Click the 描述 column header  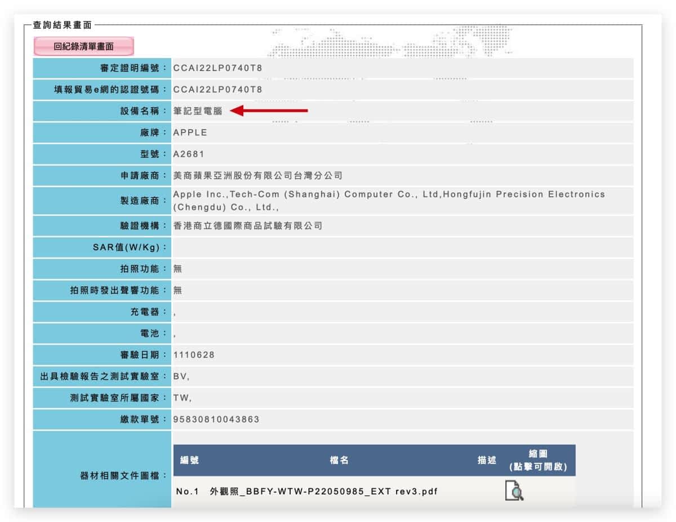487,461
